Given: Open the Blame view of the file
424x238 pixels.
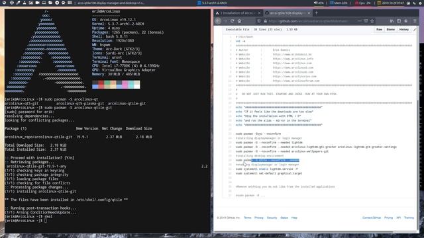Looking at the screenshot, I should 390,29.
